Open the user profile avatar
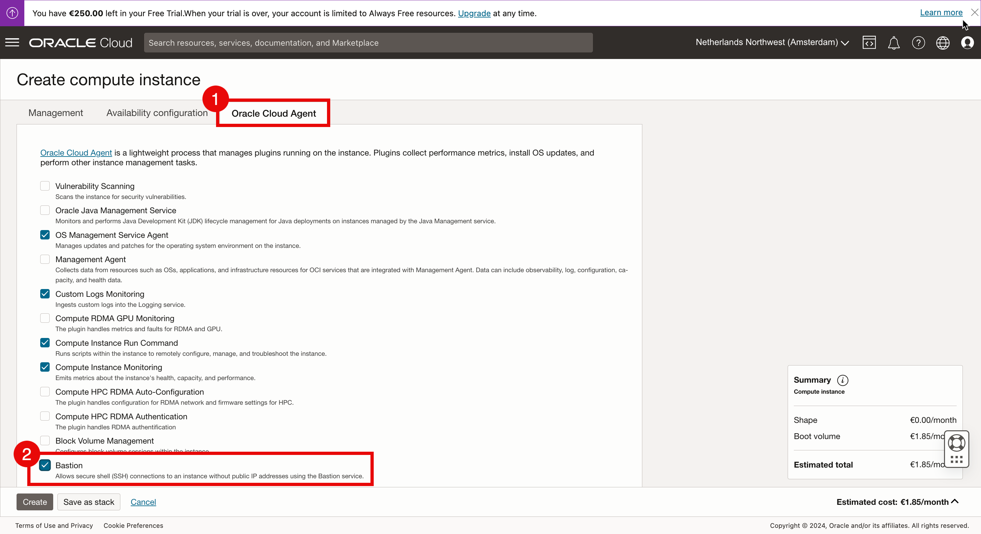Viewport: 981px width, 534px height. [x=967, y=42]
